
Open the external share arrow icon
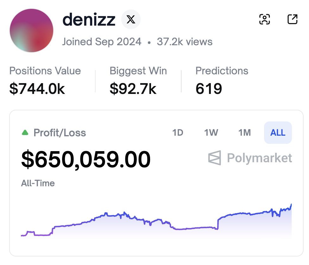tap(292, 19)
